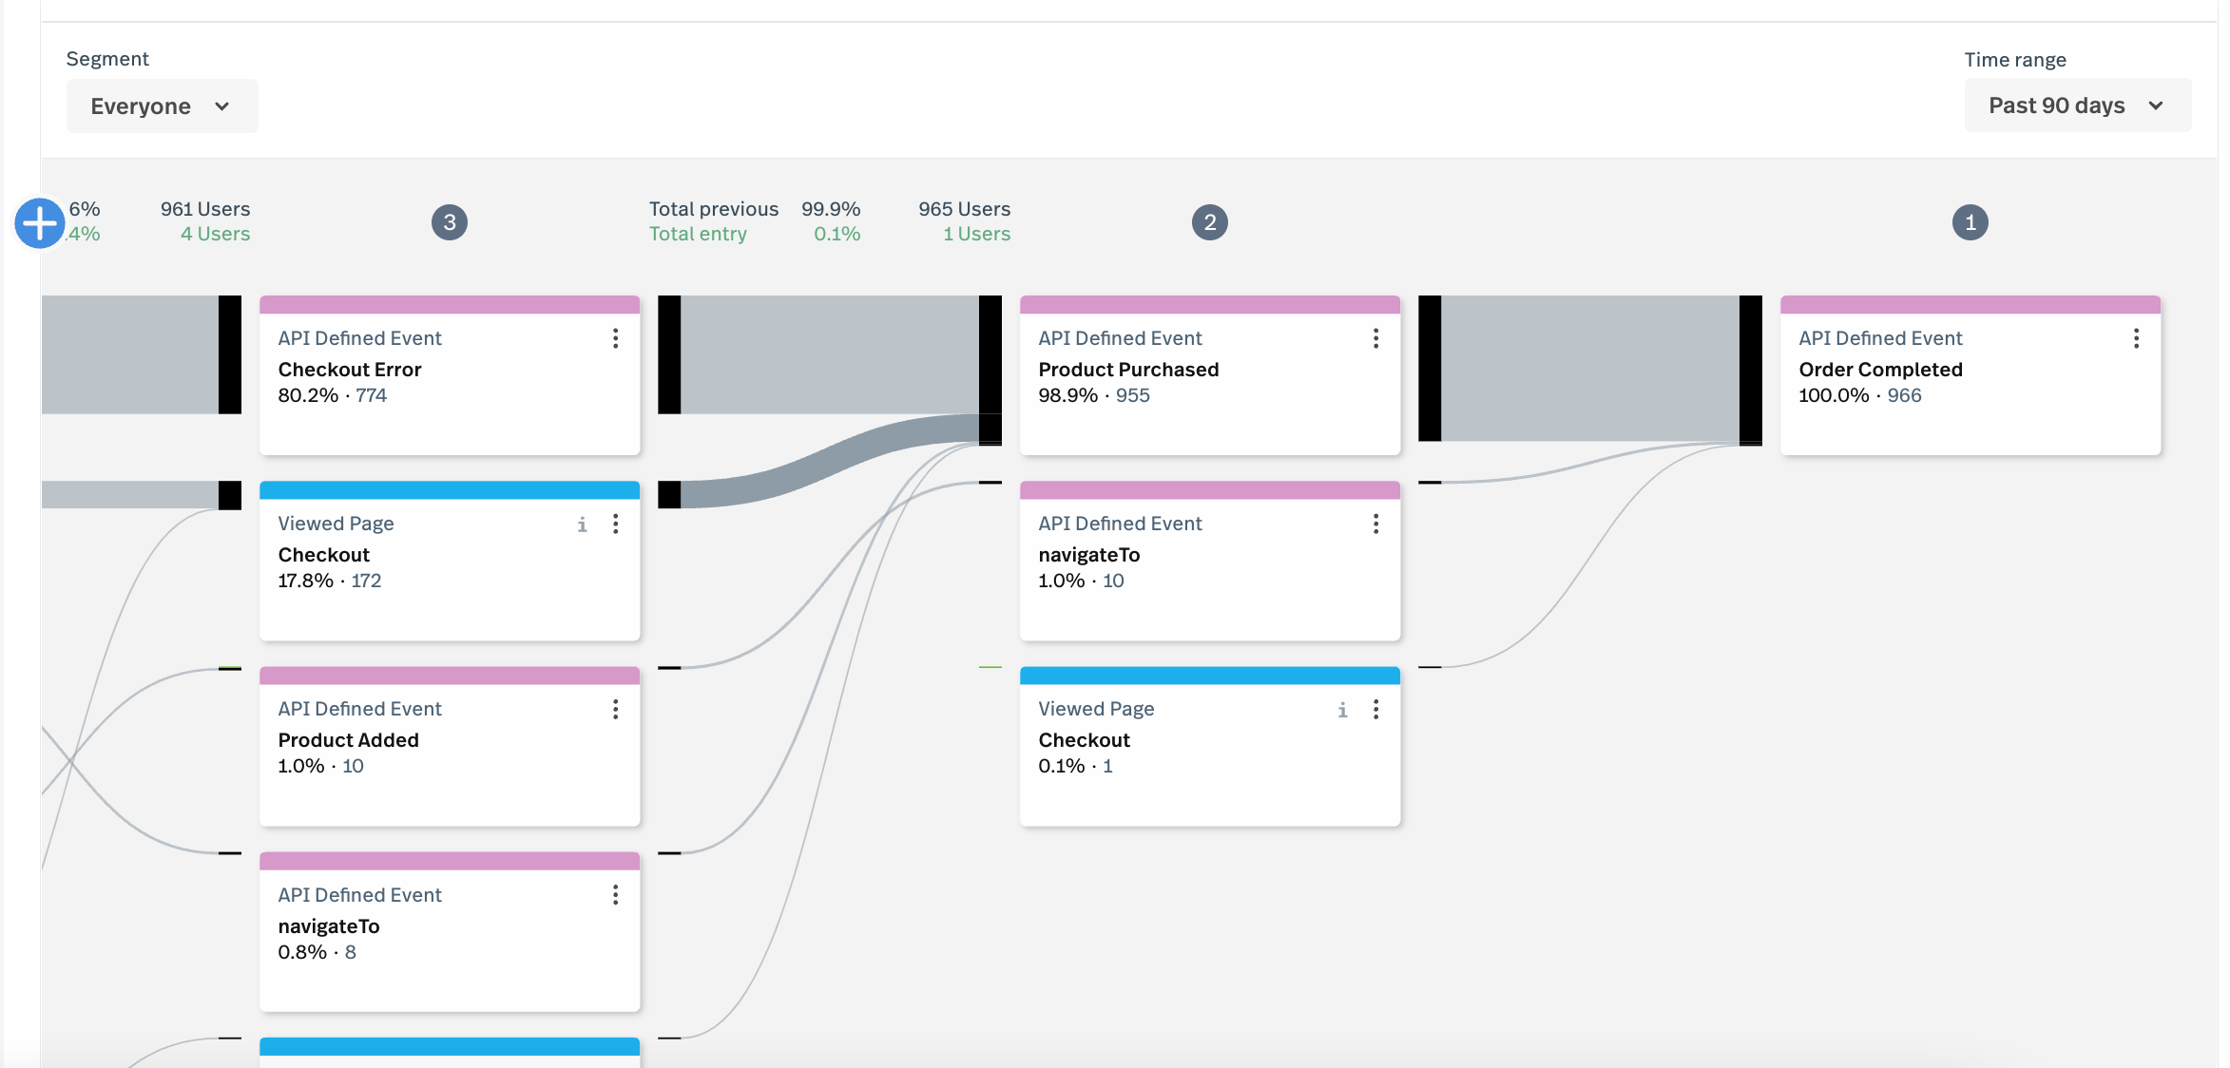This screenshot has width=2230, height=1068.
Task: Click info icon on step 2 Checkout card
Action: (x=1342, y=710)
